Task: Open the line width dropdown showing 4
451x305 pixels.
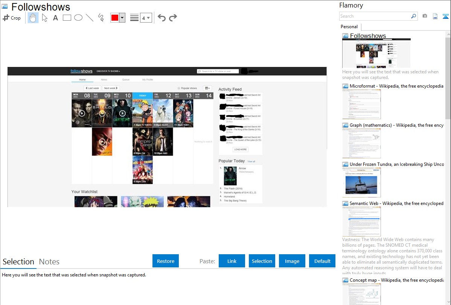Action: [146, 18]
